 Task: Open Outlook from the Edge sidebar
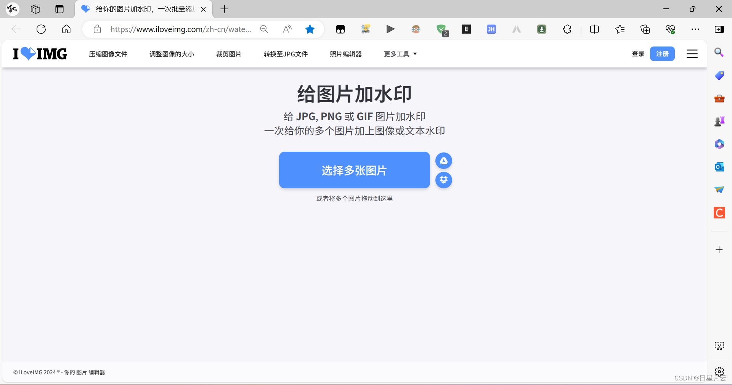tap(719, 167)
